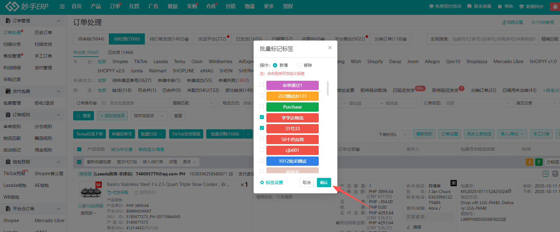Open 历史订单 in the sidebar
Screen dimensions: 560x232
tap(43, 32)
